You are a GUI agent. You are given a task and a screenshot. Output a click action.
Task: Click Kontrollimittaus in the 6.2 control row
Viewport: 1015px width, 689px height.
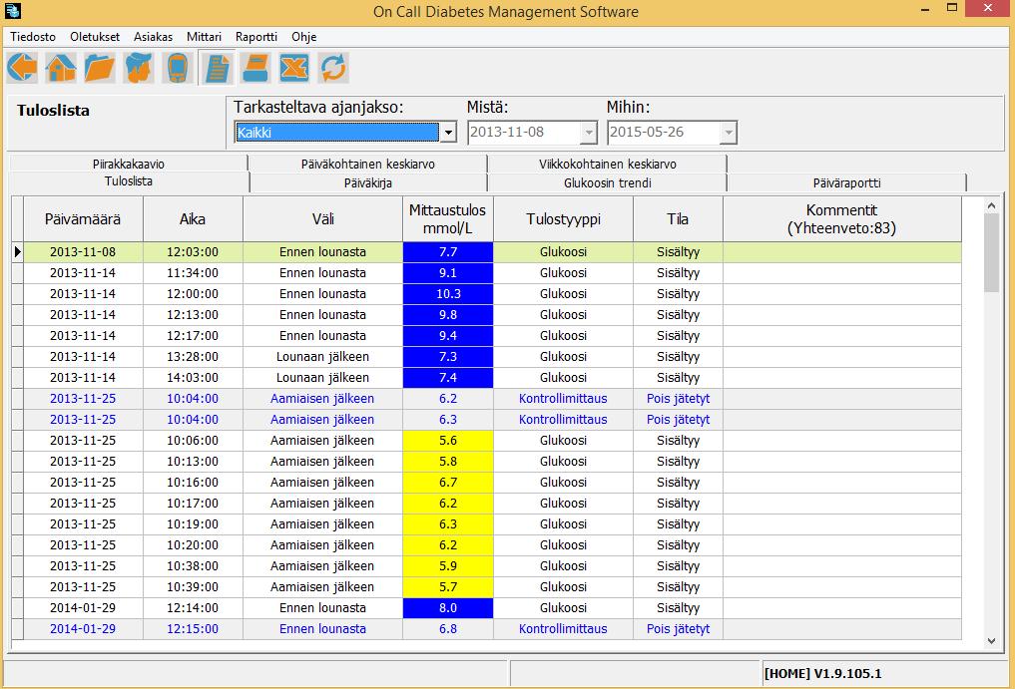[x=563, y=399]
